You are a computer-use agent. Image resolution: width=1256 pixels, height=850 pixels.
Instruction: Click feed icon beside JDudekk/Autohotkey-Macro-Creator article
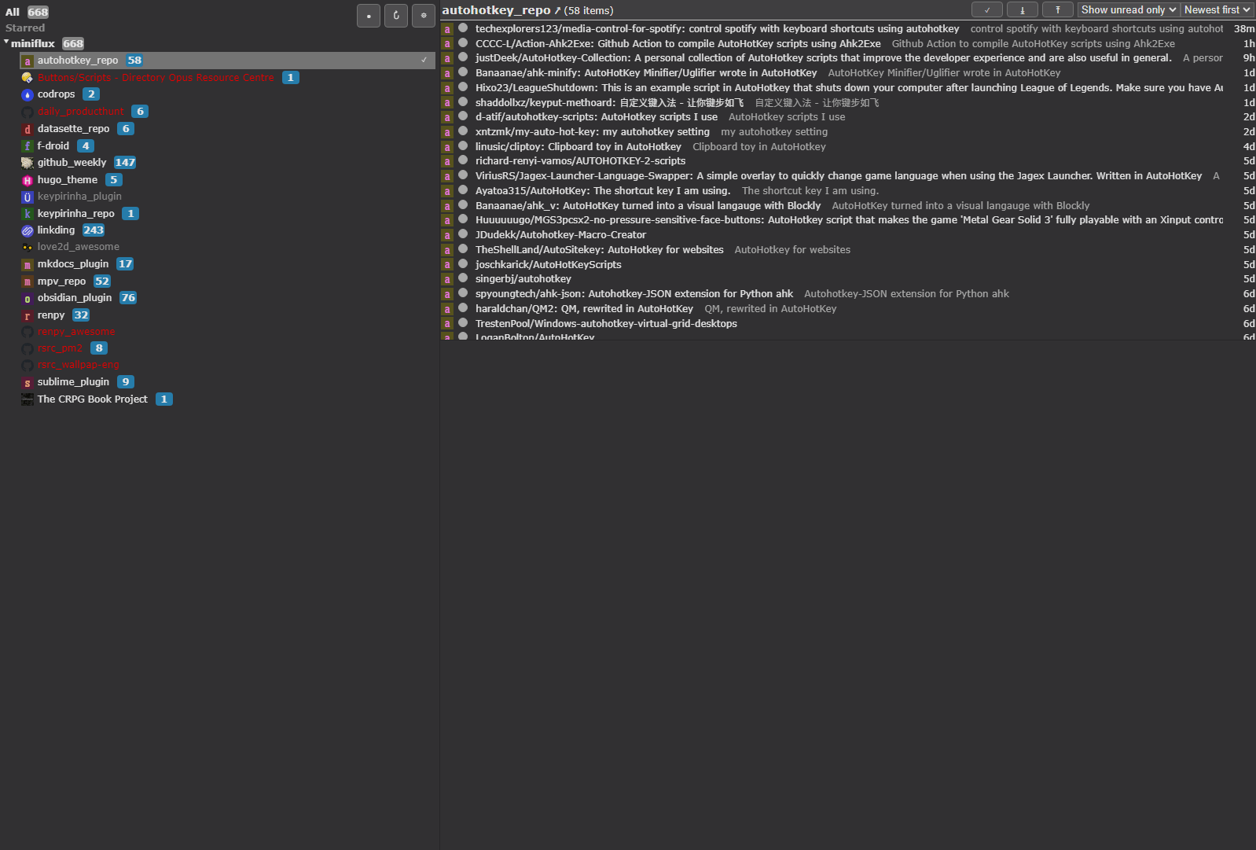[x=447, y=235]
